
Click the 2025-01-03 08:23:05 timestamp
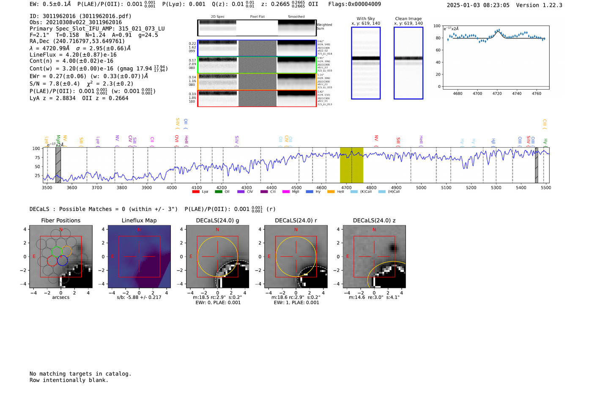(x=478, y=5)
